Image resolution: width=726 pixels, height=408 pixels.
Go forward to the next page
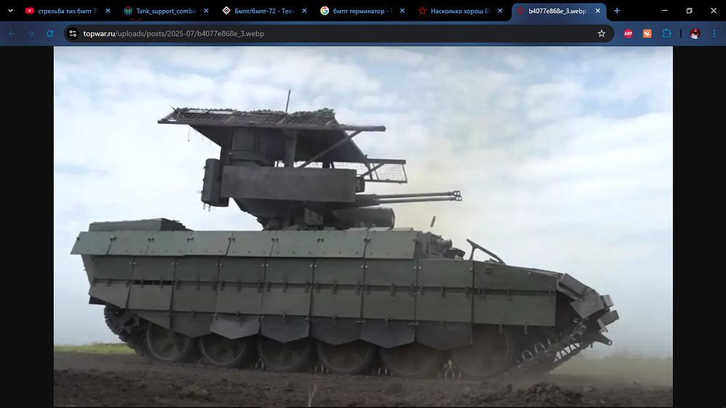[30, 33]
